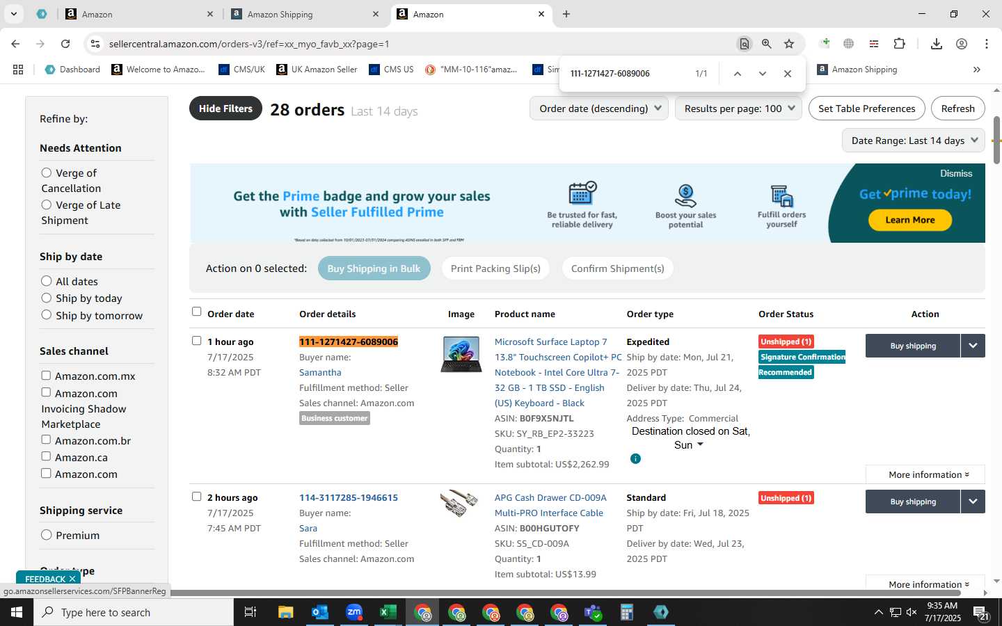Open Order date (descending) sort dropdown

point(599,109)
